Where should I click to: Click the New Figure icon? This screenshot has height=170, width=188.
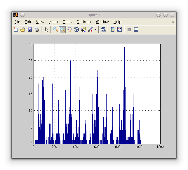click(x=16, y=30)
